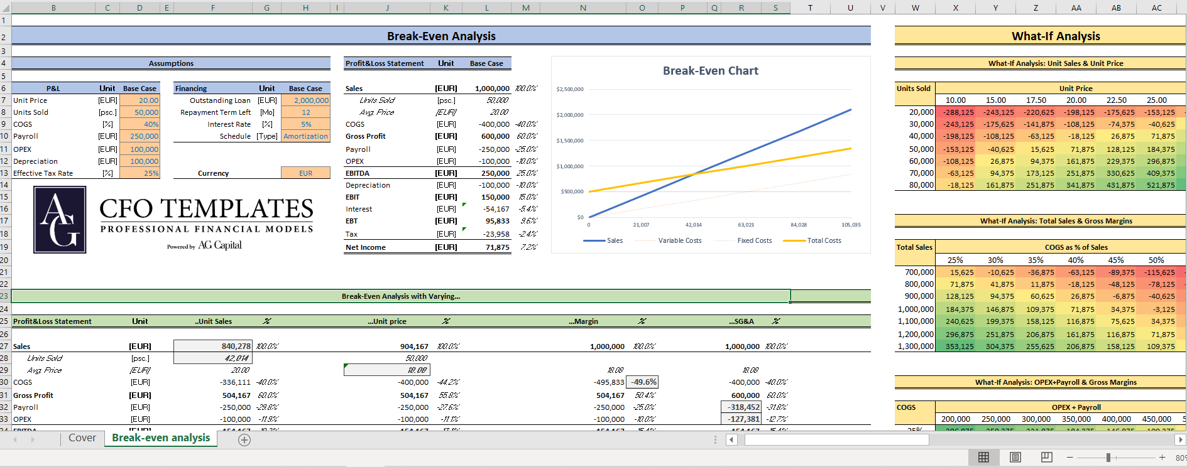Select column N header
Viewport: 1187px width, 467px height.
click(583, 8)
